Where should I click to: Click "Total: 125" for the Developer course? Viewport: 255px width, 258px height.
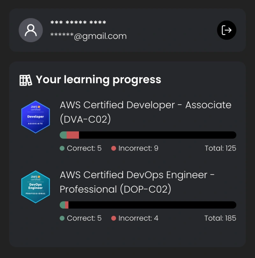220,148
